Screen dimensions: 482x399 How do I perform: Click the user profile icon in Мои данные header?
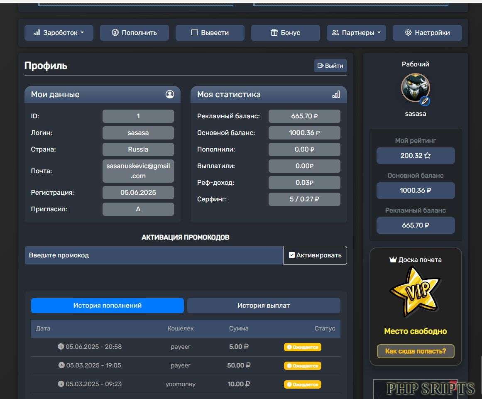click(x=169, y=94)
